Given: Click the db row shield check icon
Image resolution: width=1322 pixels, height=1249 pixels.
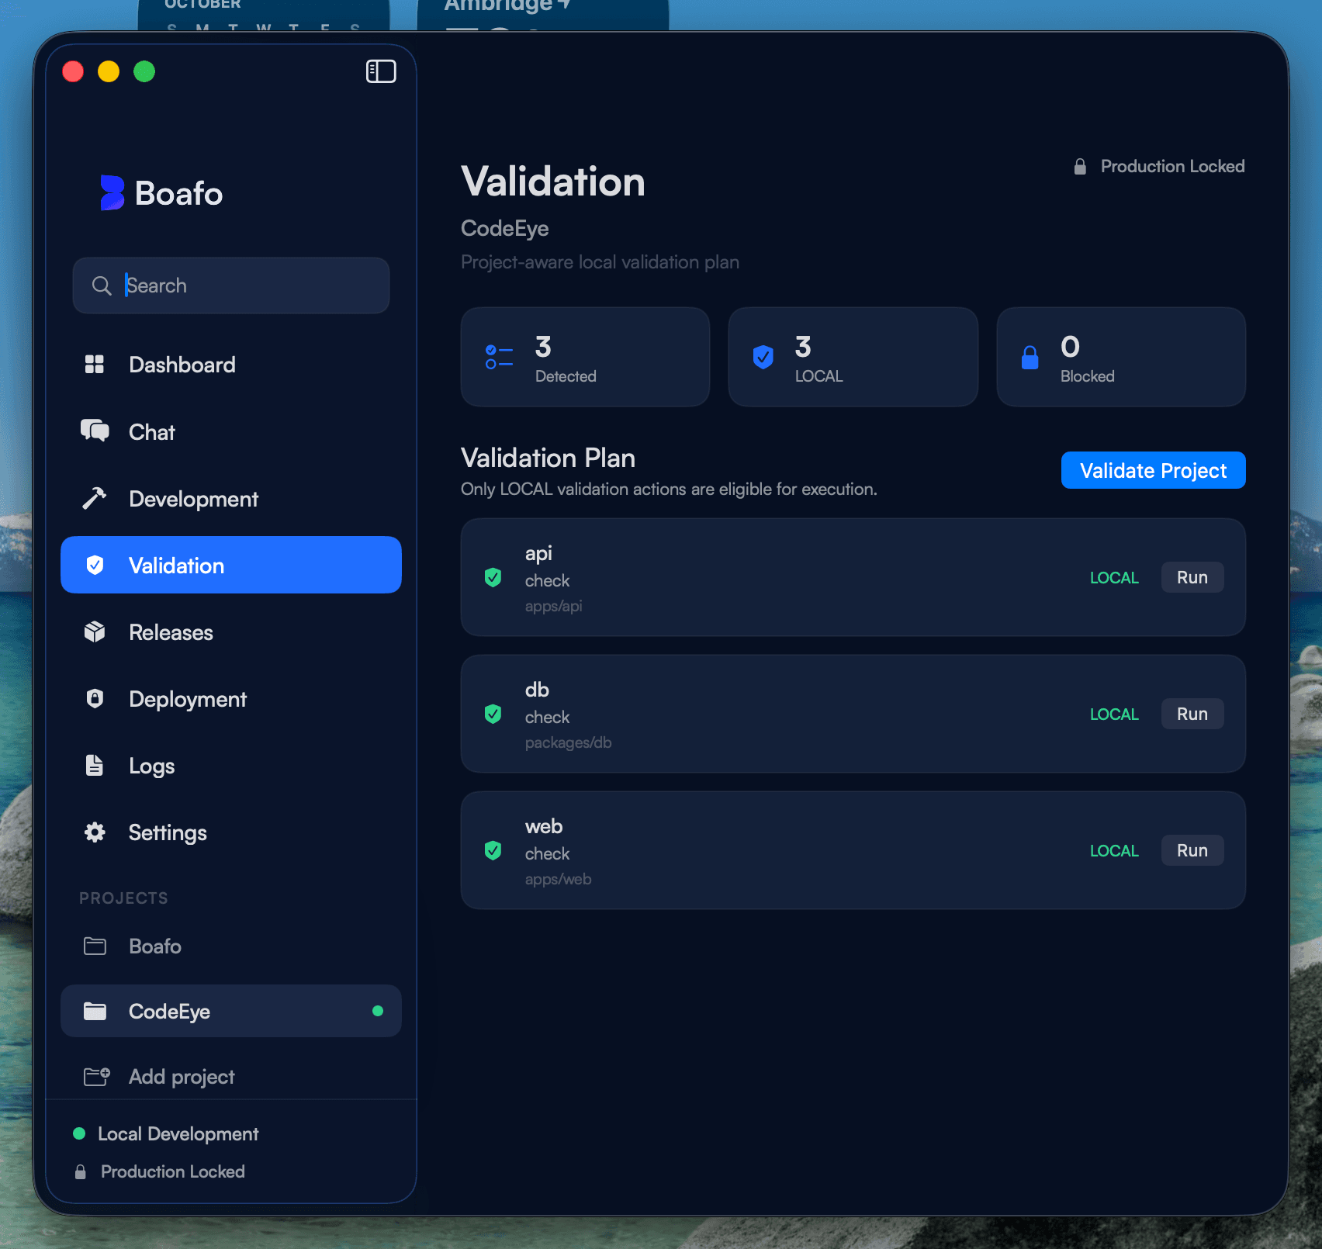Looking at the screenshot, I should 493,714.
